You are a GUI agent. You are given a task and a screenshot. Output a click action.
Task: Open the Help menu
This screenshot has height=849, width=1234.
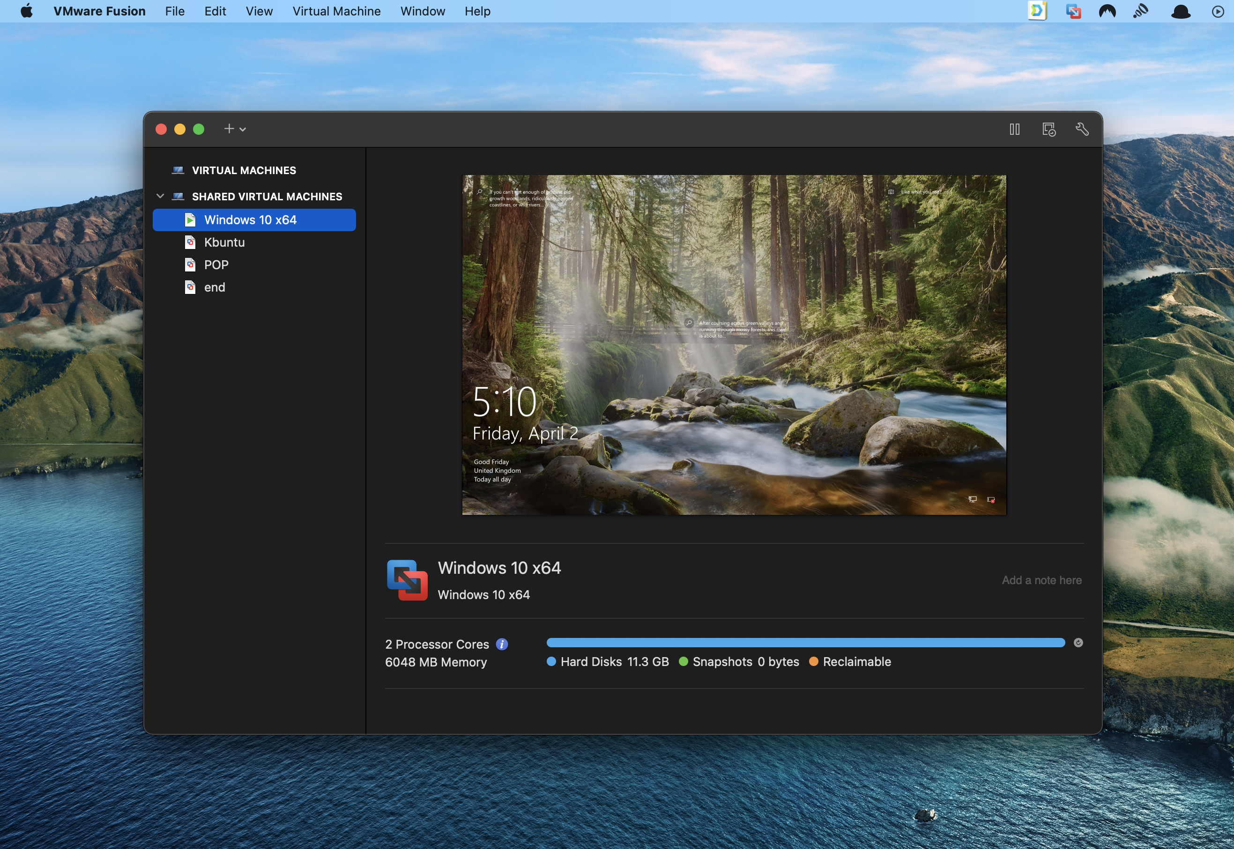click(x=477, y=11)
